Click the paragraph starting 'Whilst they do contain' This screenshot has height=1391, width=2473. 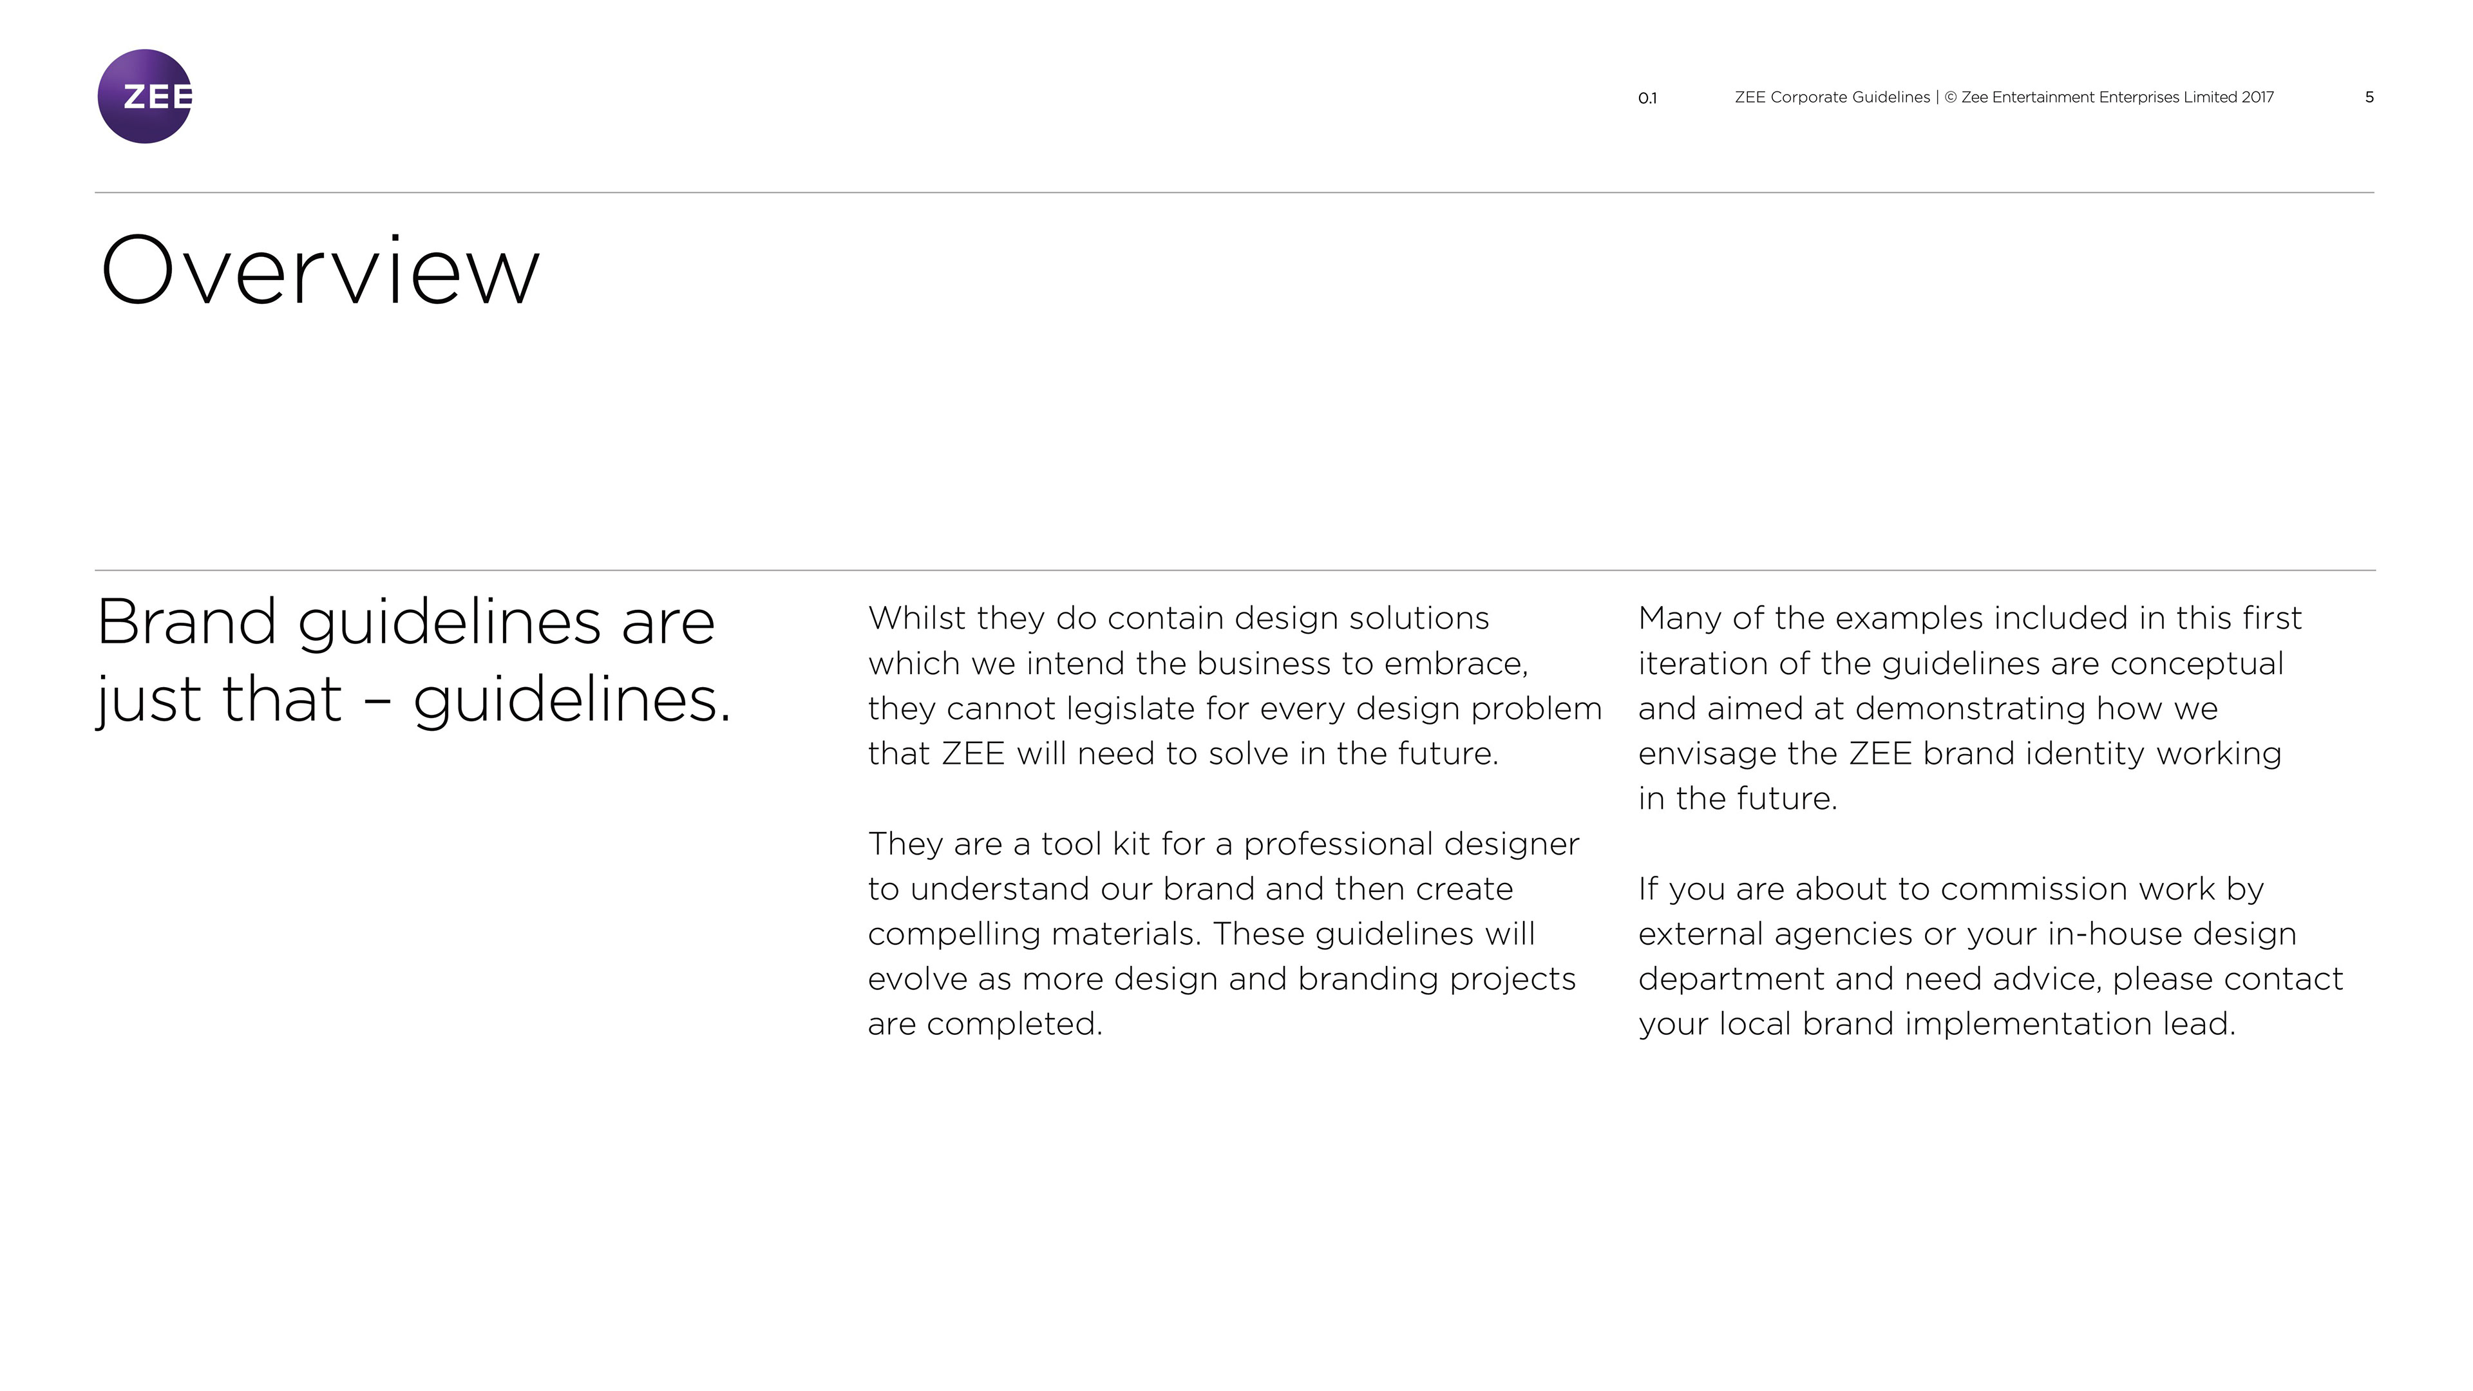(1234, 685)
